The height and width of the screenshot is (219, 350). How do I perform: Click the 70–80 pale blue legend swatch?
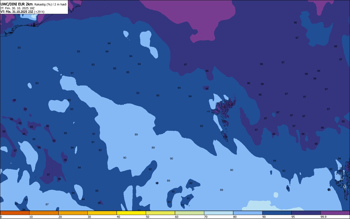click(218, 213)
